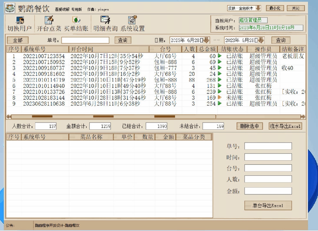
Task: Click 单台导出Excel export button
Action: click(268, 205)
